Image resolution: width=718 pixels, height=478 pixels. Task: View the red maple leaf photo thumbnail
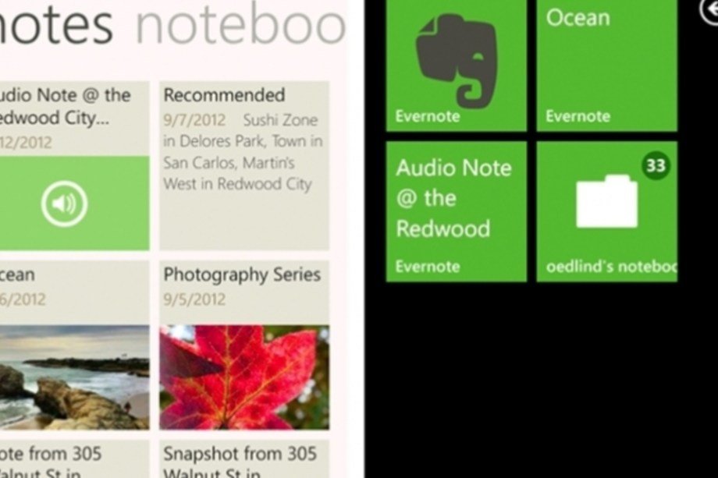tap(244, 377)
